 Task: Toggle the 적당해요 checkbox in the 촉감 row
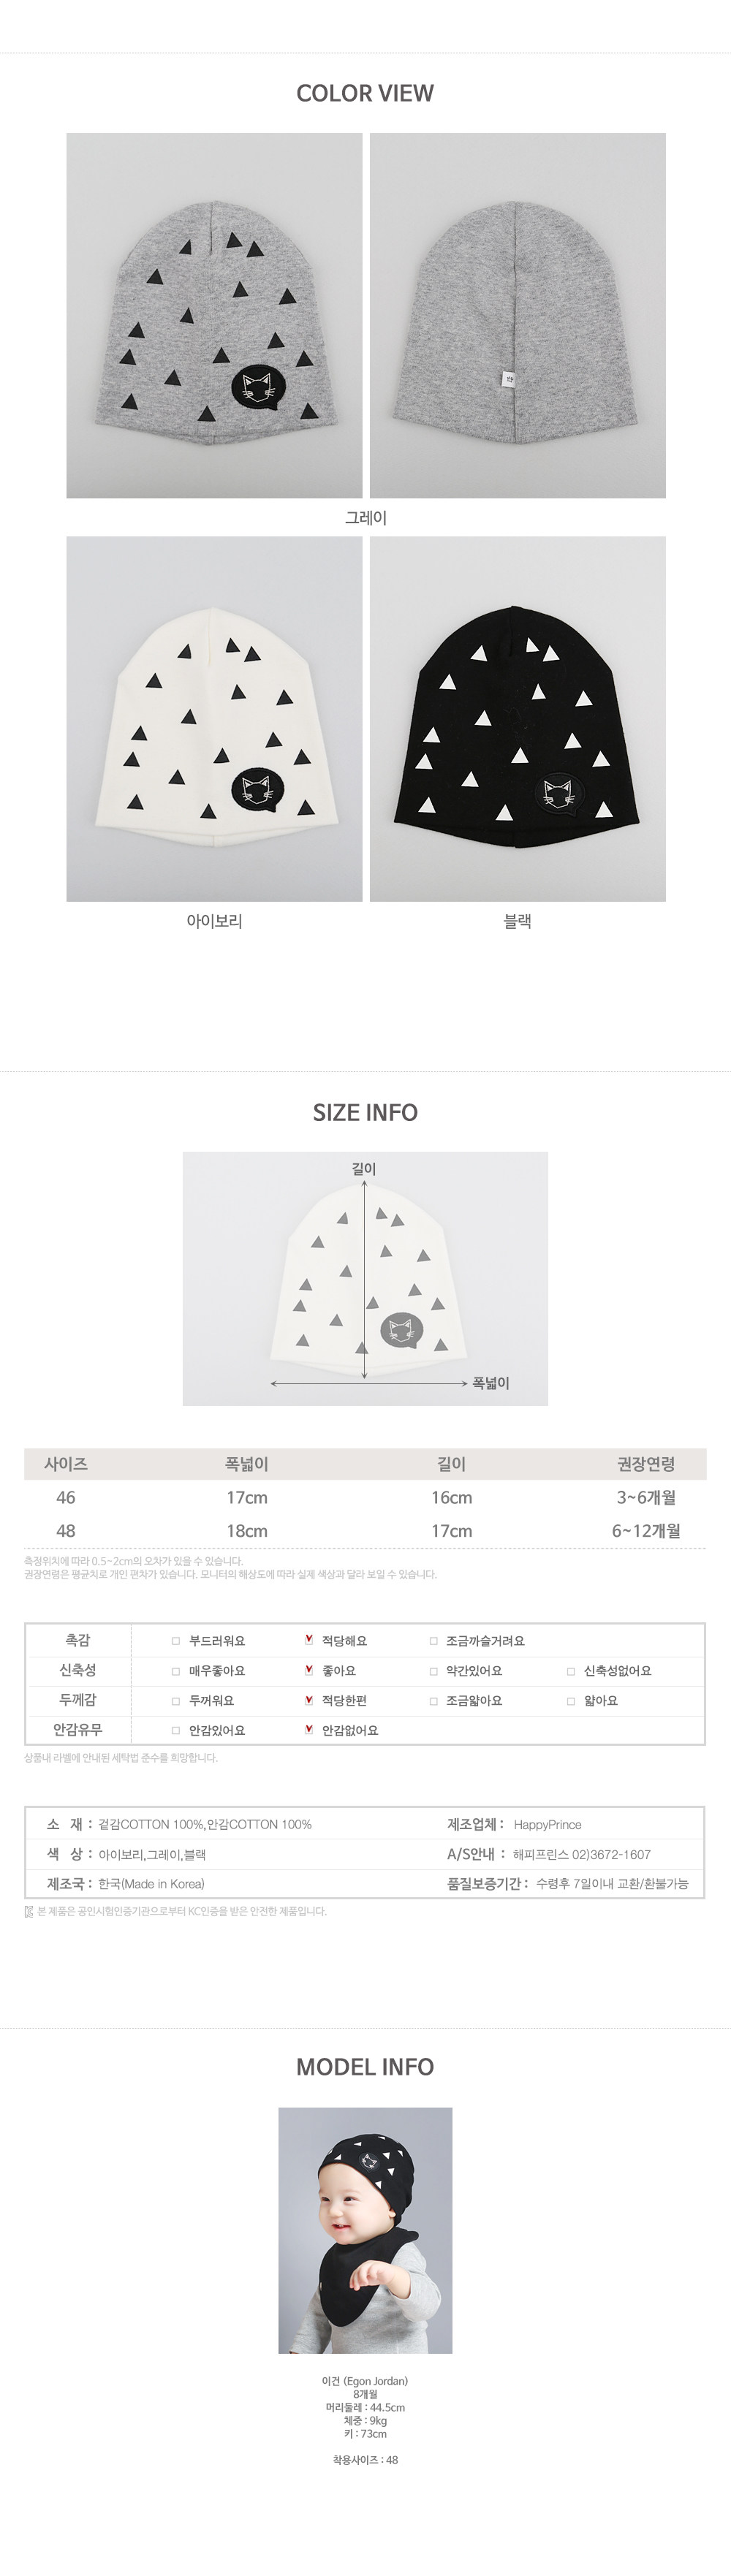309,1641
